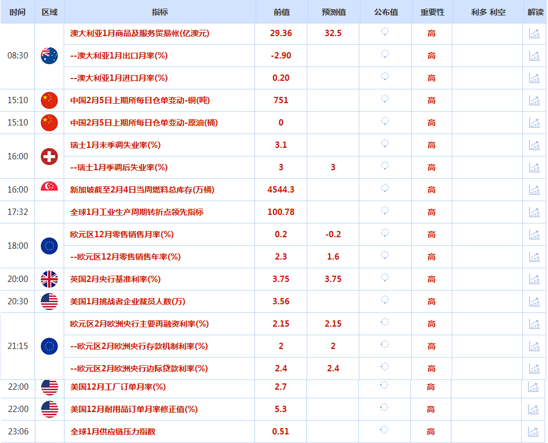548x443 pixels.
Task: Open 欧元区2月欧洲央行主要再融资利率(%) indicator
Action: click(139, 324)
